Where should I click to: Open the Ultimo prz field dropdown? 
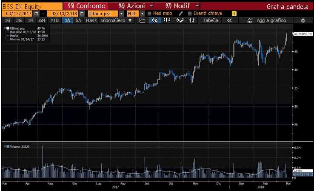pos(121,14)
